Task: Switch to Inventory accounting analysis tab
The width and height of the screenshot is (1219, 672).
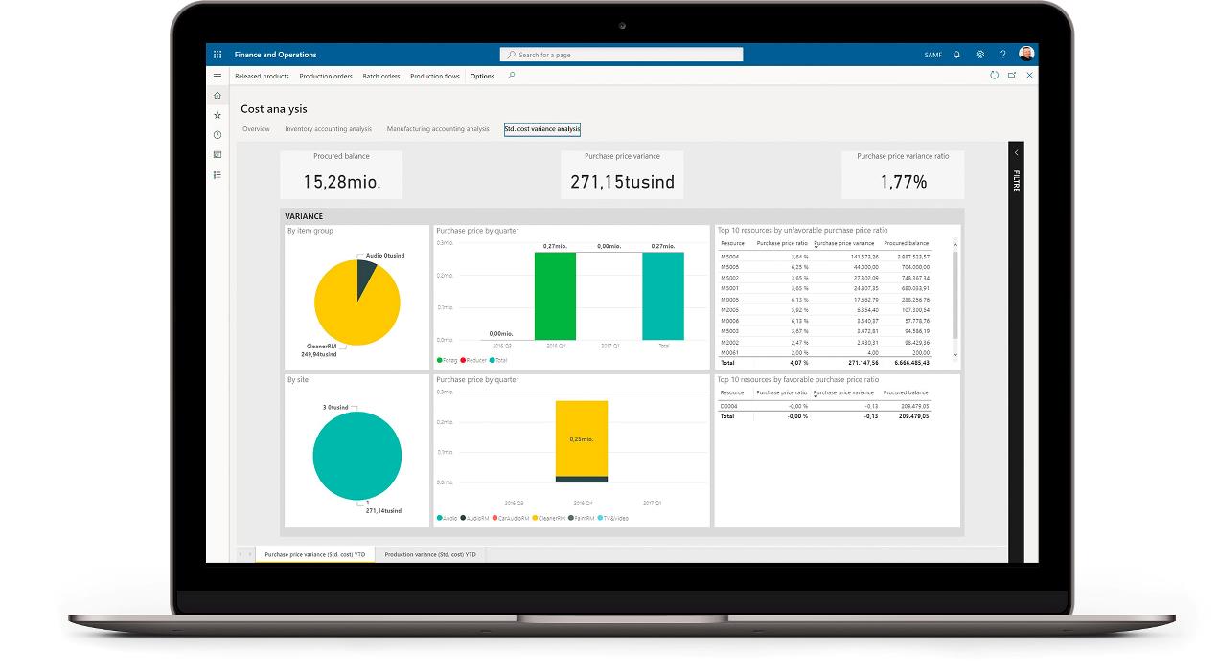Action: [328, 129]
